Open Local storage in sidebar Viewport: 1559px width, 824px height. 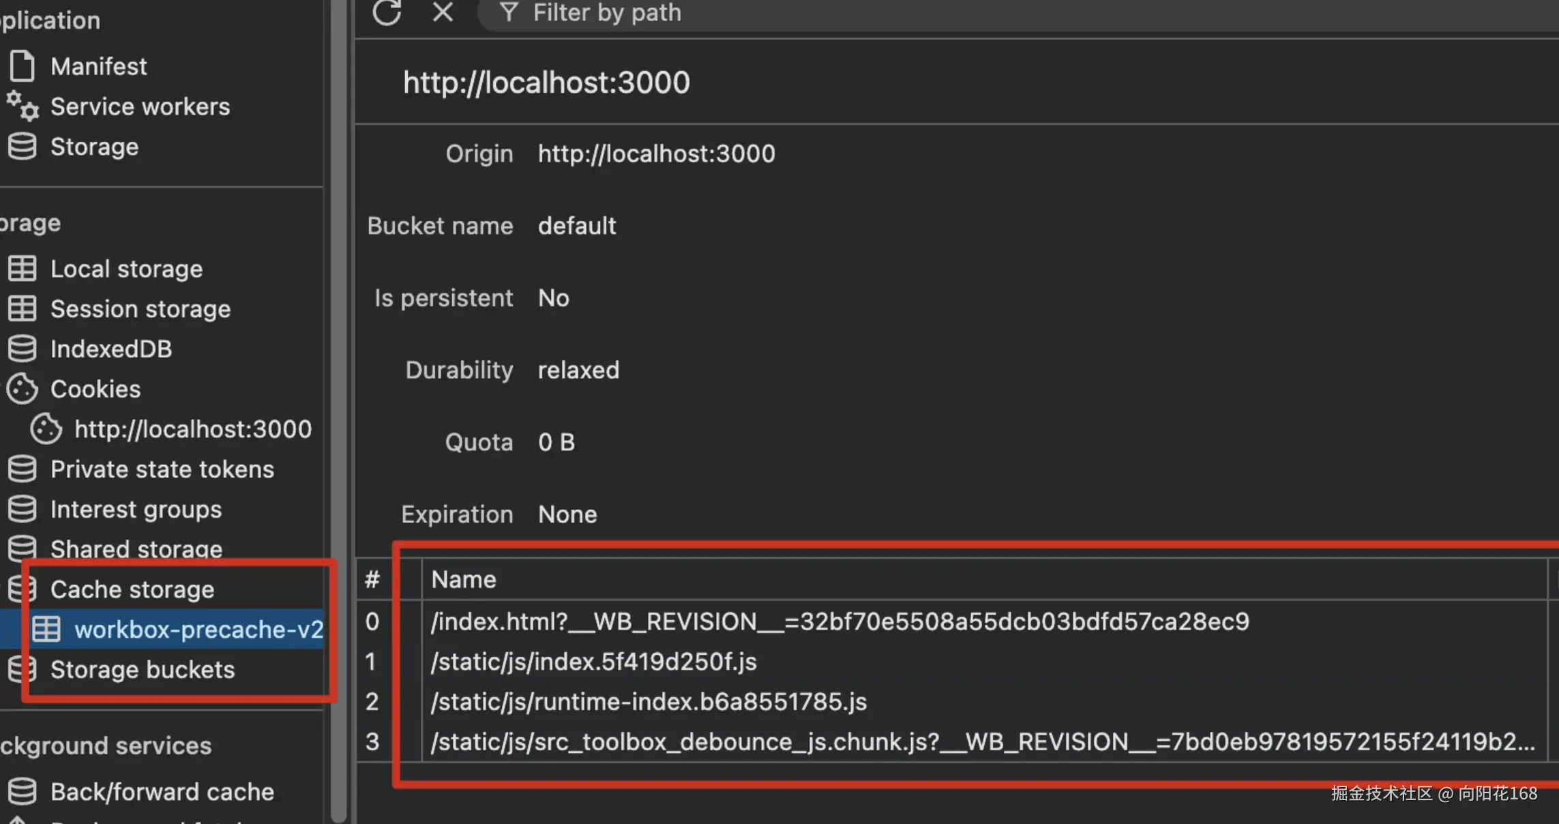click(126, 269)
